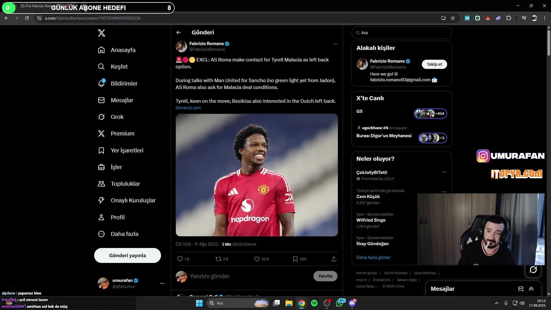Click Takip et to follow Fabrizio Romano
This screenshot has height=310, width=551.
(434, 64)
